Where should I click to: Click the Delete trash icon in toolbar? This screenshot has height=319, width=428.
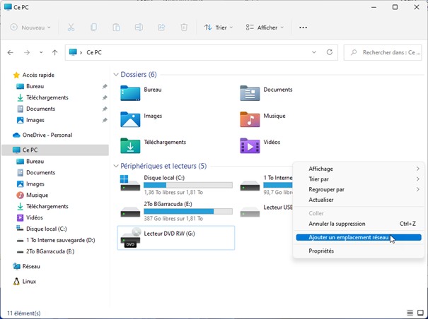(184, 28)
